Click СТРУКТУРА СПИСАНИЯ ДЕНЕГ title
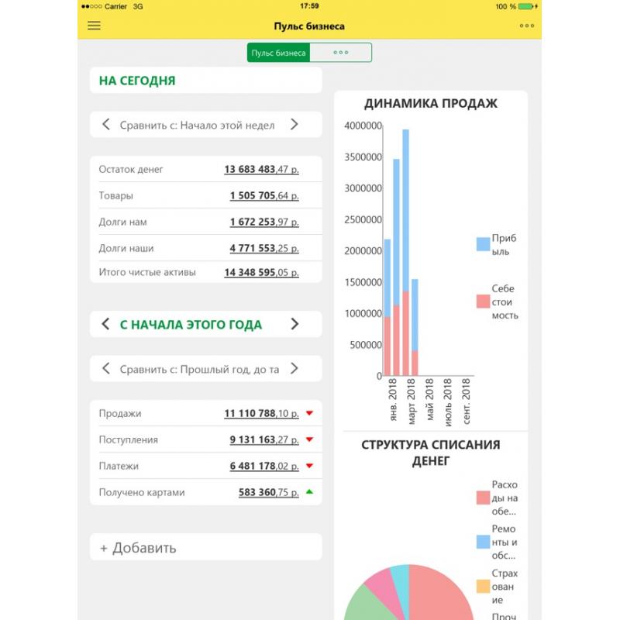Viewport: 620px width, 620px height. pyautogui.click(x=431, y=453)
